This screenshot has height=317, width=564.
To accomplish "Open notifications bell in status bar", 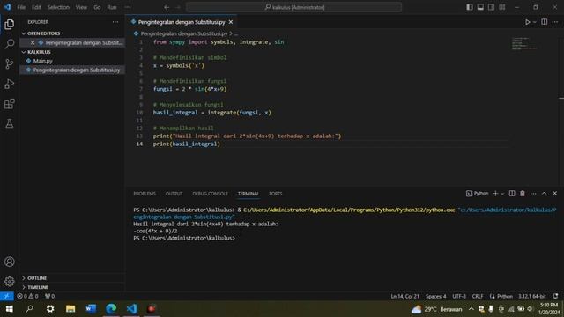I will (x=556, y=296).
